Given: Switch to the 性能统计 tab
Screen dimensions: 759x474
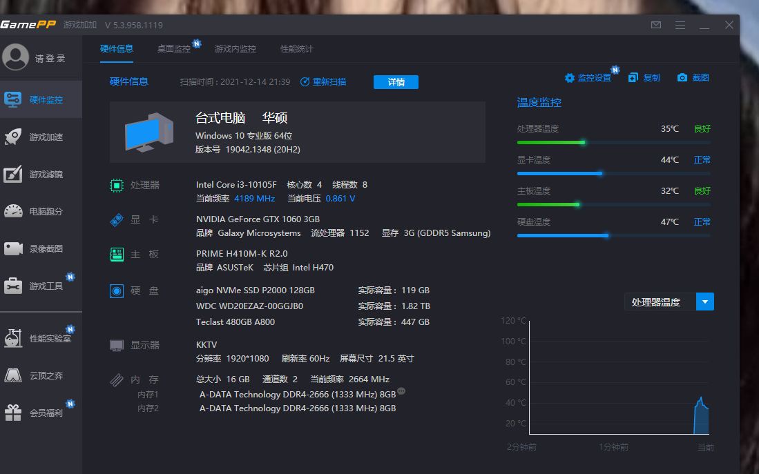Looking at the screenshot, I should tap(297, 49).
